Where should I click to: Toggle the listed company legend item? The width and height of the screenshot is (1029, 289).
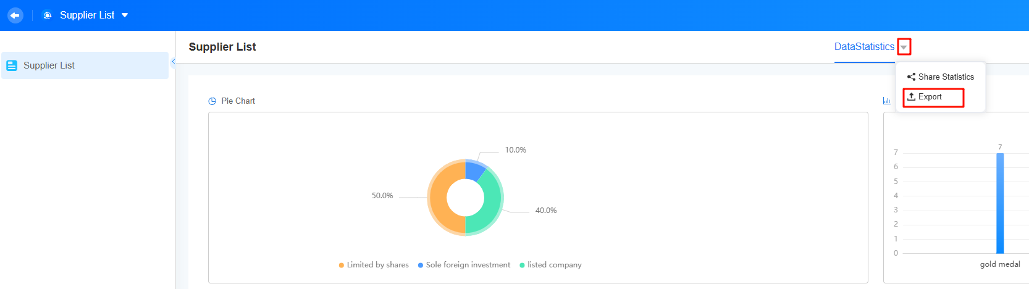550,265
